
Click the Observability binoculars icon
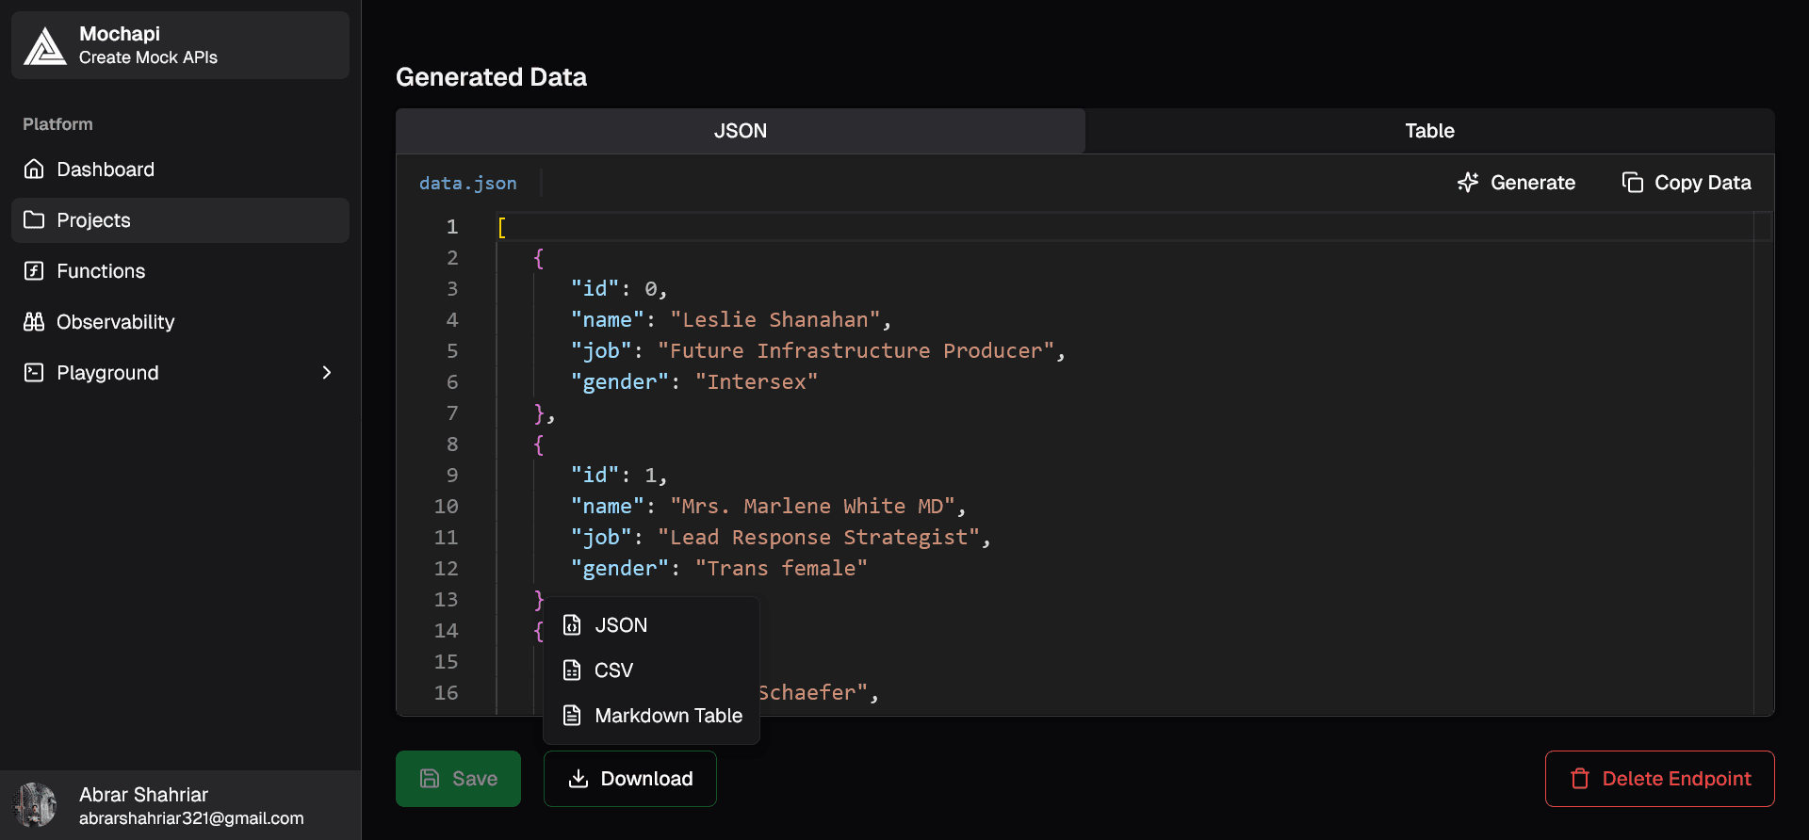pyautogui.click(x=34, y=322)
